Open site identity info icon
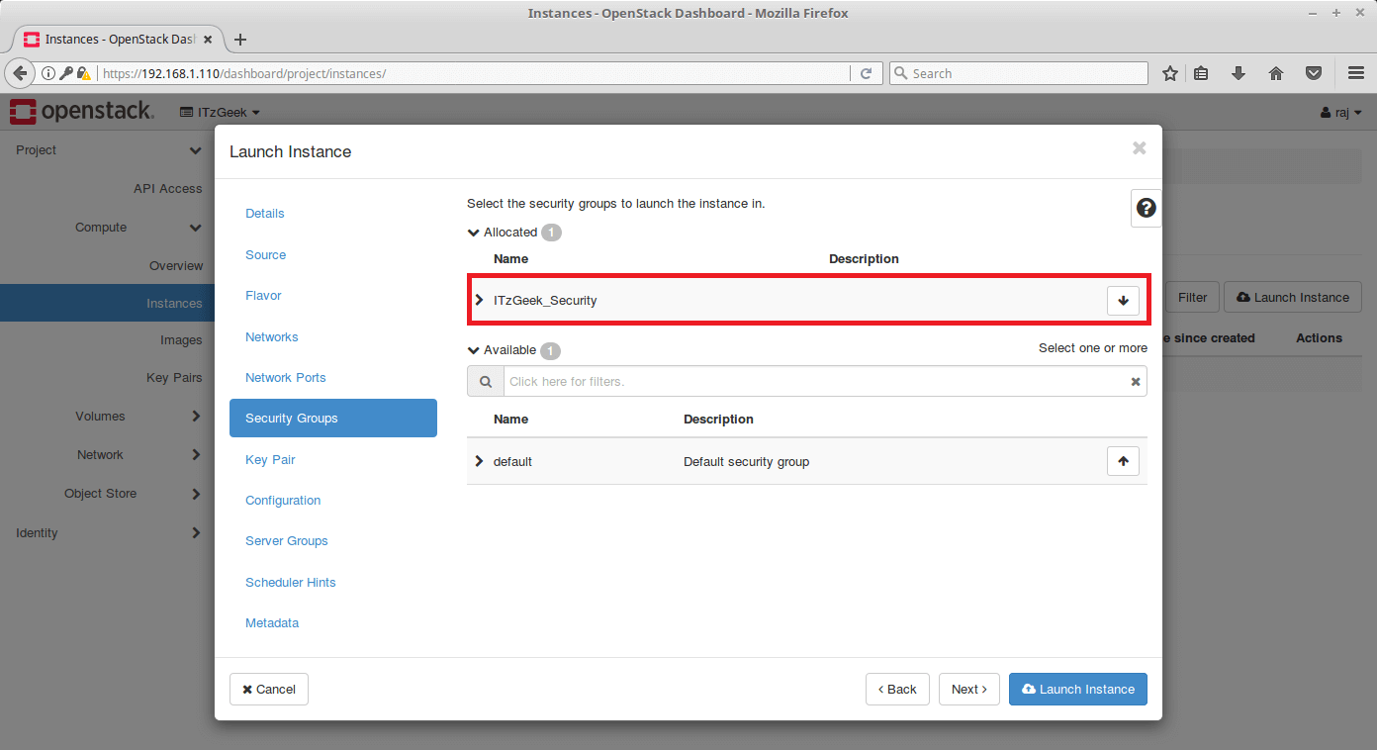Screen dimensions: 1377x750 (47, 73)
